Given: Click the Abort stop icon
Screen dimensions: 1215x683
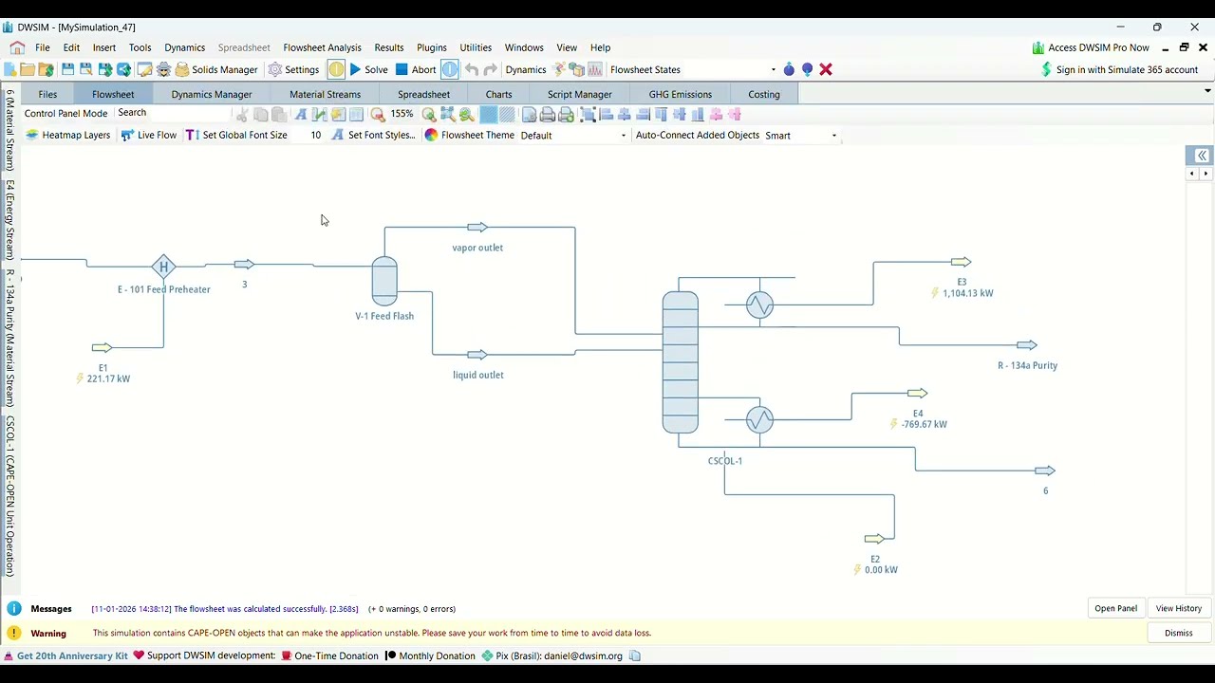Looking at the screenshot, I should point(402,69).
